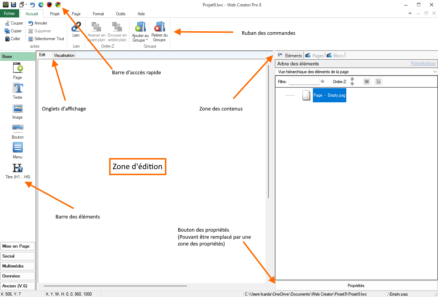
Task: Expand the Multimédia category
Action: 18,266
